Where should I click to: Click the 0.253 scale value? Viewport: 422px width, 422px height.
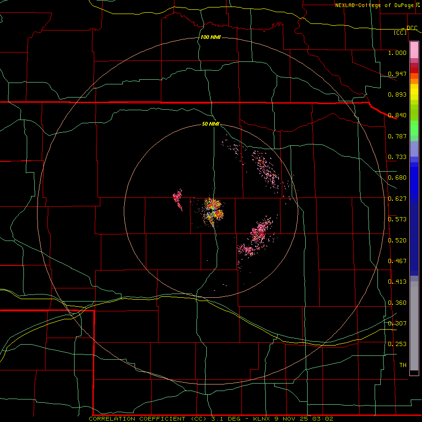pyautogui.click(x=397, y=344)
